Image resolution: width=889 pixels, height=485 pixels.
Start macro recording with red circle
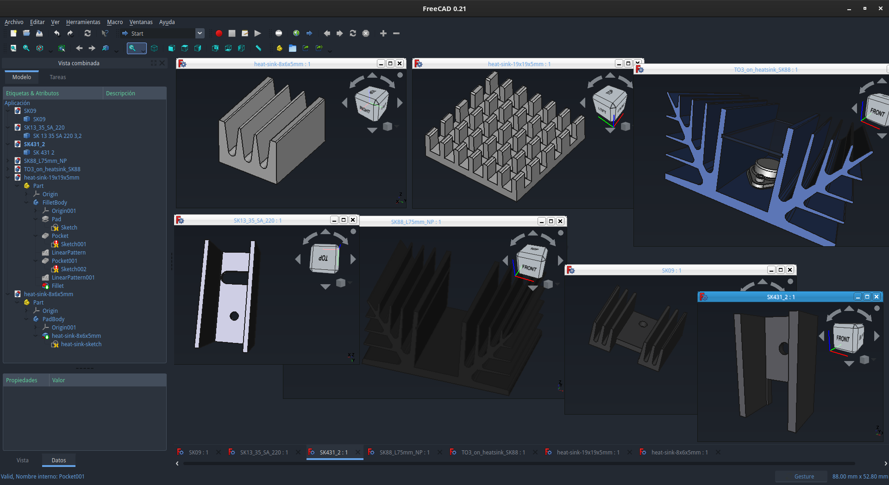click(x=219, y=33)
